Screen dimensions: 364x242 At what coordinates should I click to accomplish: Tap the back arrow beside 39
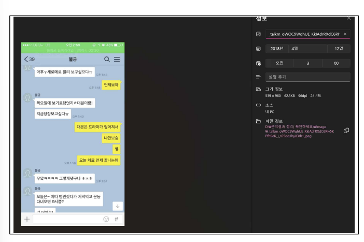[x=26, y=59]
